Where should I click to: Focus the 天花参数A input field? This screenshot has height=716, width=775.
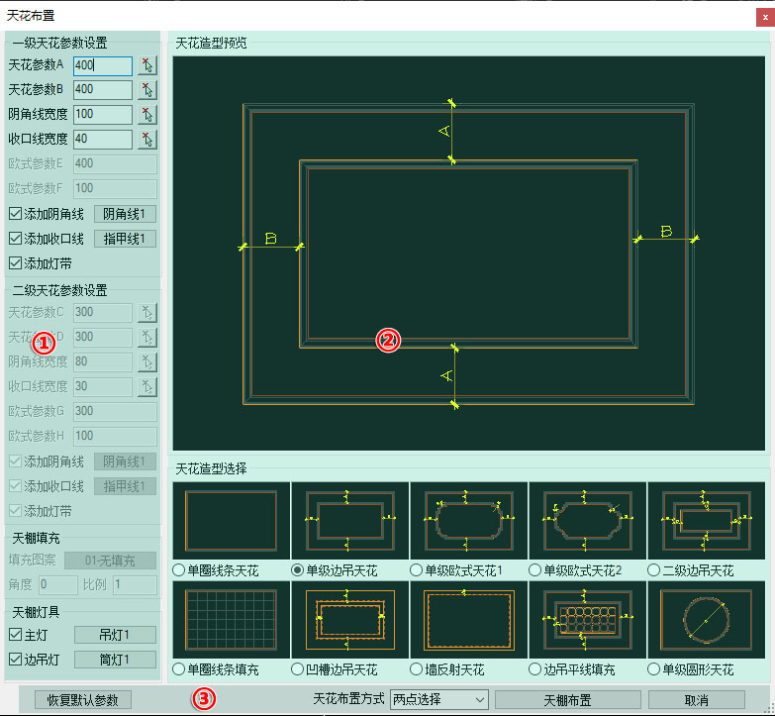pyautogui.click(x=103, y=65)
